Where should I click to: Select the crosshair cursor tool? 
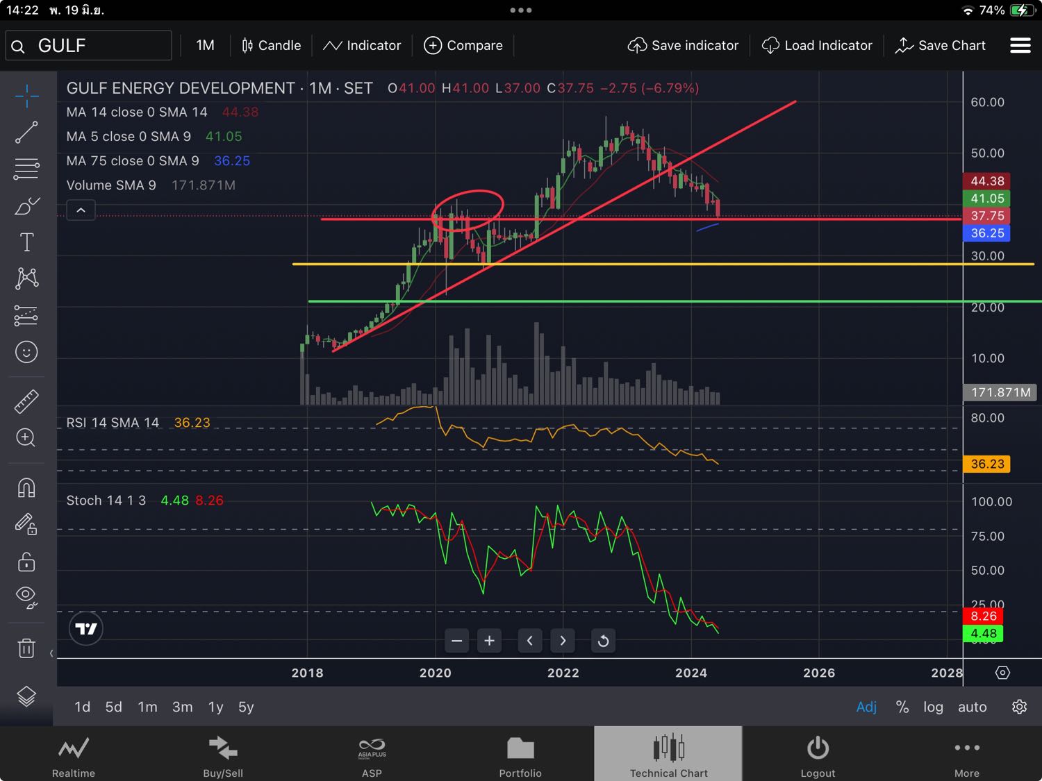[26, 96]
